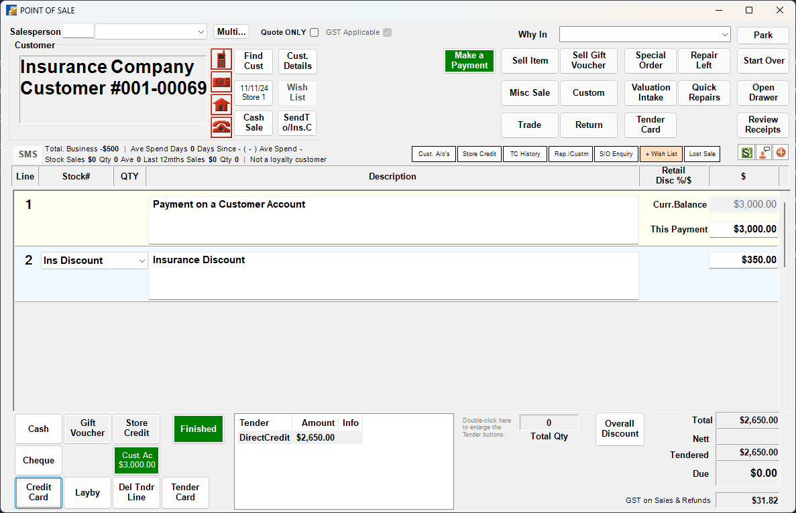Screen dimensions: 796x513
Task: Click the Make a Payment button
Action: [x=469, y=61]
